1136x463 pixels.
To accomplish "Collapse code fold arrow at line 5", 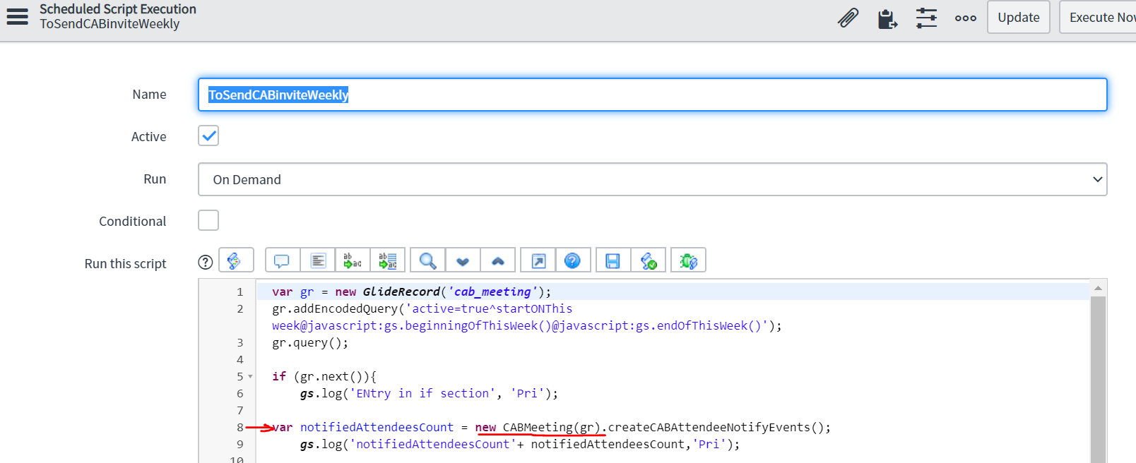I will click(250, 377).
